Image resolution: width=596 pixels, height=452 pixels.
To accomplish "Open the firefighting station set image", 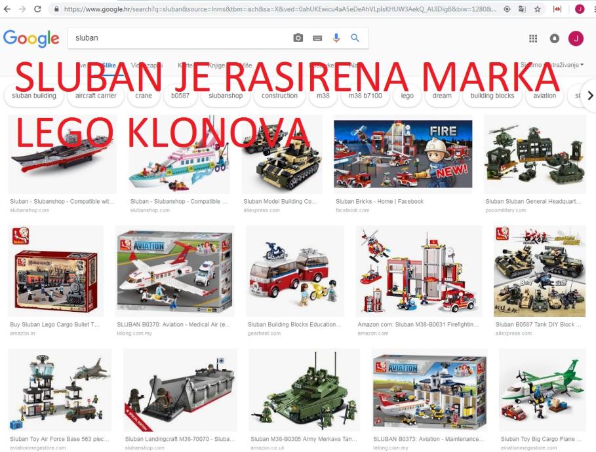I will 419,271.
